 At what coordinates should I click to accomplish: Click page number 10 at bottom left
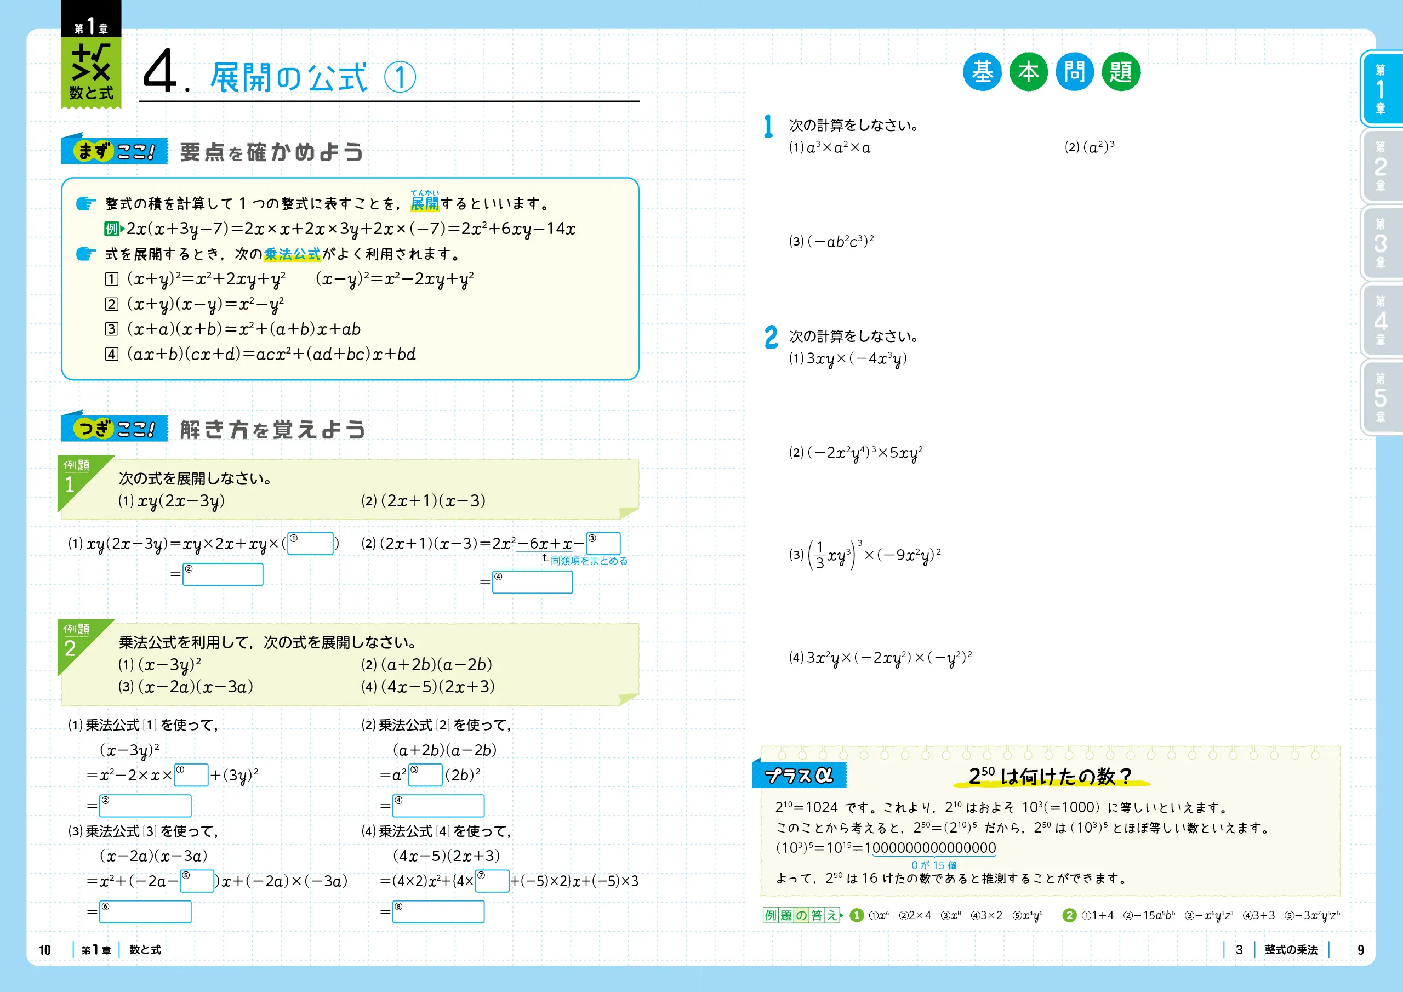[44, 950]
